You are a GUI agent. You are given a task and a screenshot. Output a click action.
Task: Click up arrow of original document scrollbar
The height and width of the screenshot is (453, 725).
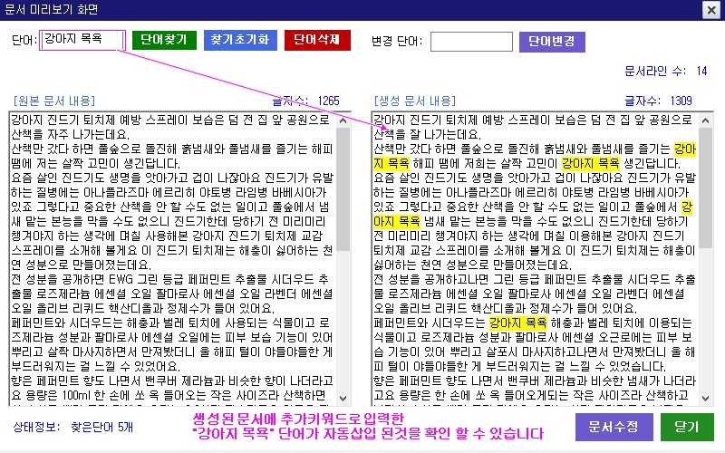[x=343, y=119]
